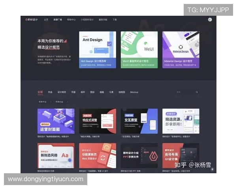Select the 作品 category tab
The height and width of the screenshot is (189, 237).
click(50, 92)
